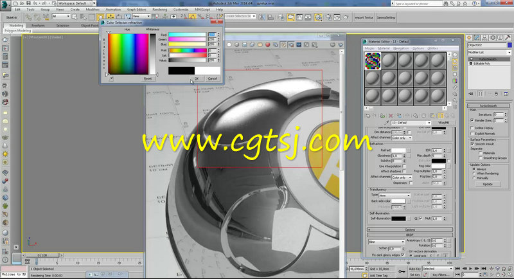Toggle Backlight icon in Material Editor
514x279 pixels.
(x=455, y=62)
